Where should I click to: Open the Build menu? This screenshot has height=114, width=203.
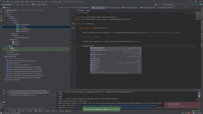click(x=38, y=2)
